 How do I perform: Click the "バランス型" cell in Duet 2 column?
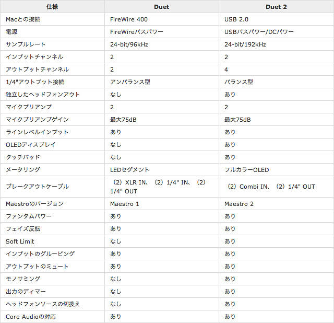click(239, 82)
